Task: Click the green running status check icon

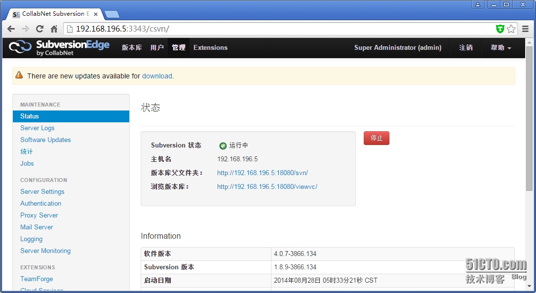Action: (x=223, y=146)
